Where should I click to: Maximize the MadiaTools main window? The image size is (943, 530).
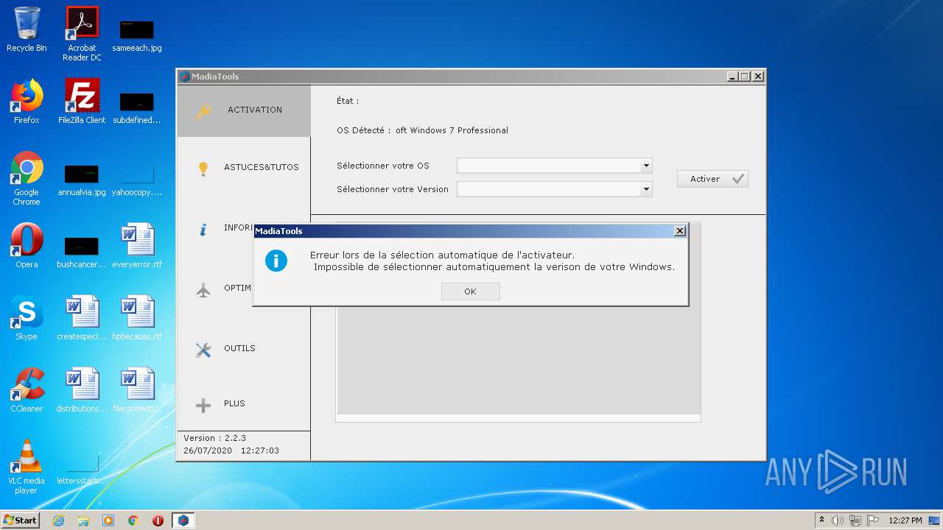[745, 77]
